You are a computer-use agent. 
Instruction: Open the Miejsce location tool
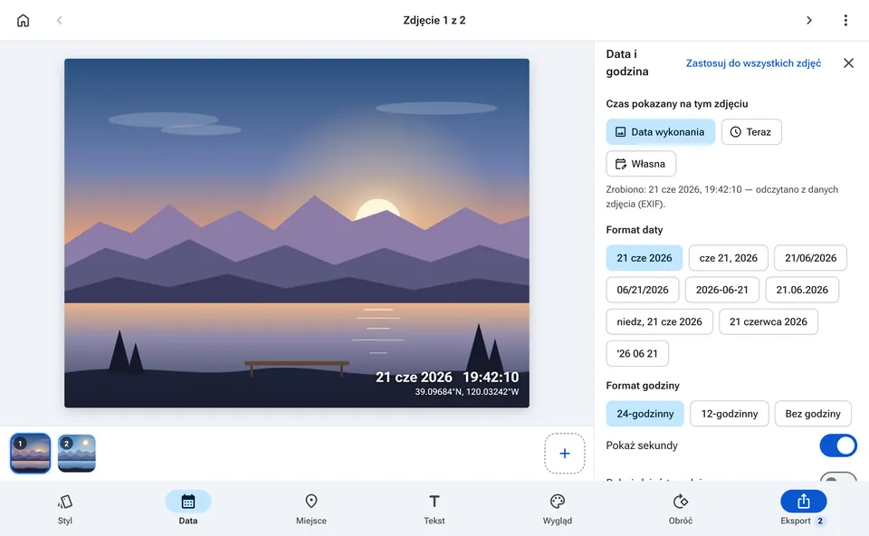click(310, 509)
